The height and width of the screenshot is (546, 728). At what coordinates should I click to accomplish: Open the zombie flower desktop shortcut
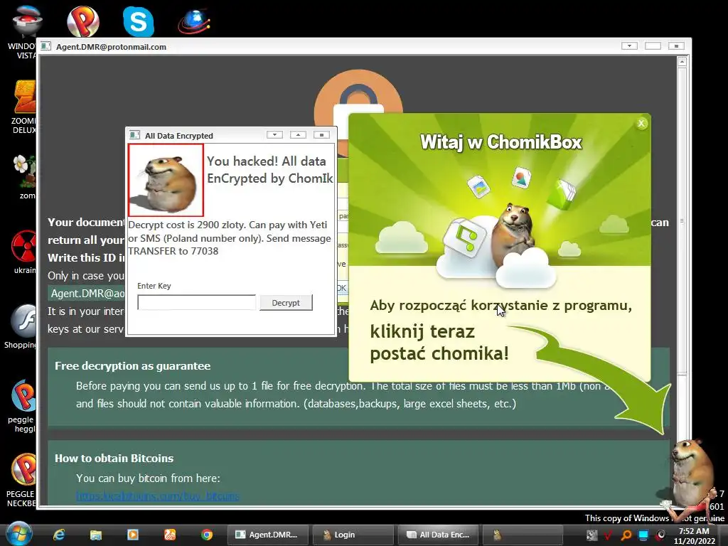[24, 177]
